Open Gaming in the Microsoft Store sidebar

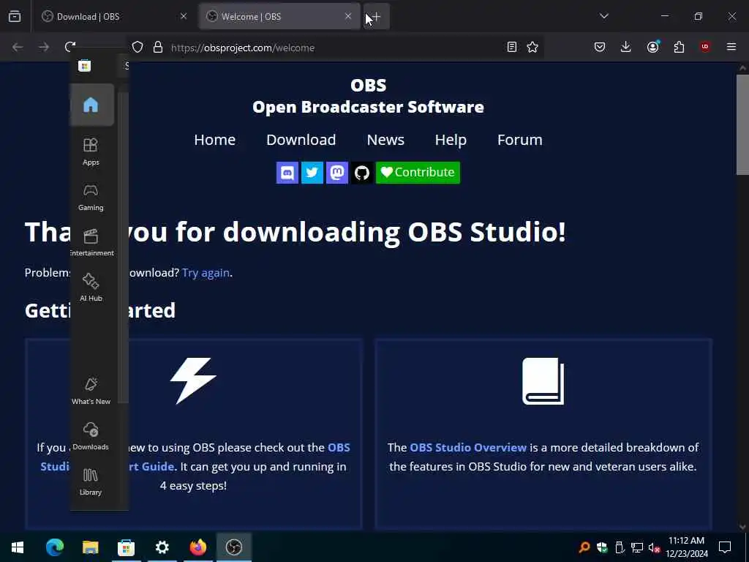click(91, 197)
